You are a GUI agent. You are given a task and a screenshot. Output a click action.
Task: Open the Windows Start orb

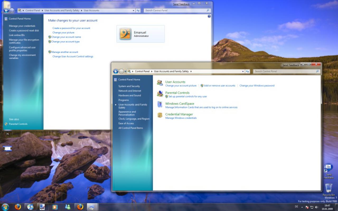point(5,207)
